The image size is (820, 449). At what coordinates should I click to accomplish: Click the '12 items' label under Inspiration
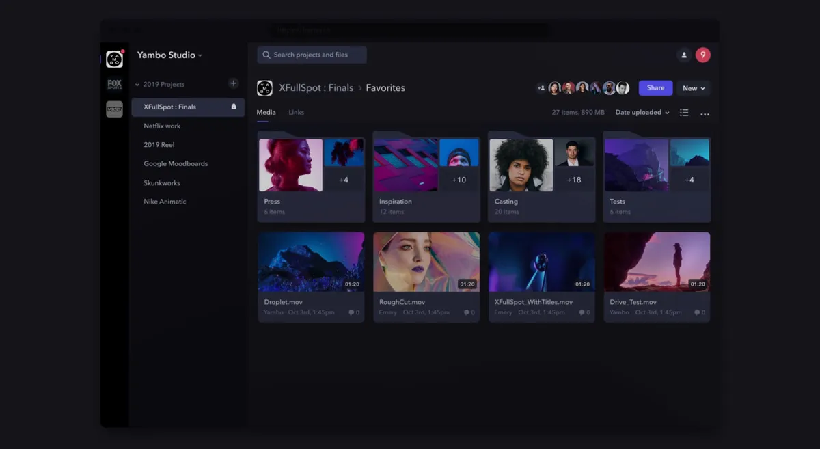pos(392,212)
